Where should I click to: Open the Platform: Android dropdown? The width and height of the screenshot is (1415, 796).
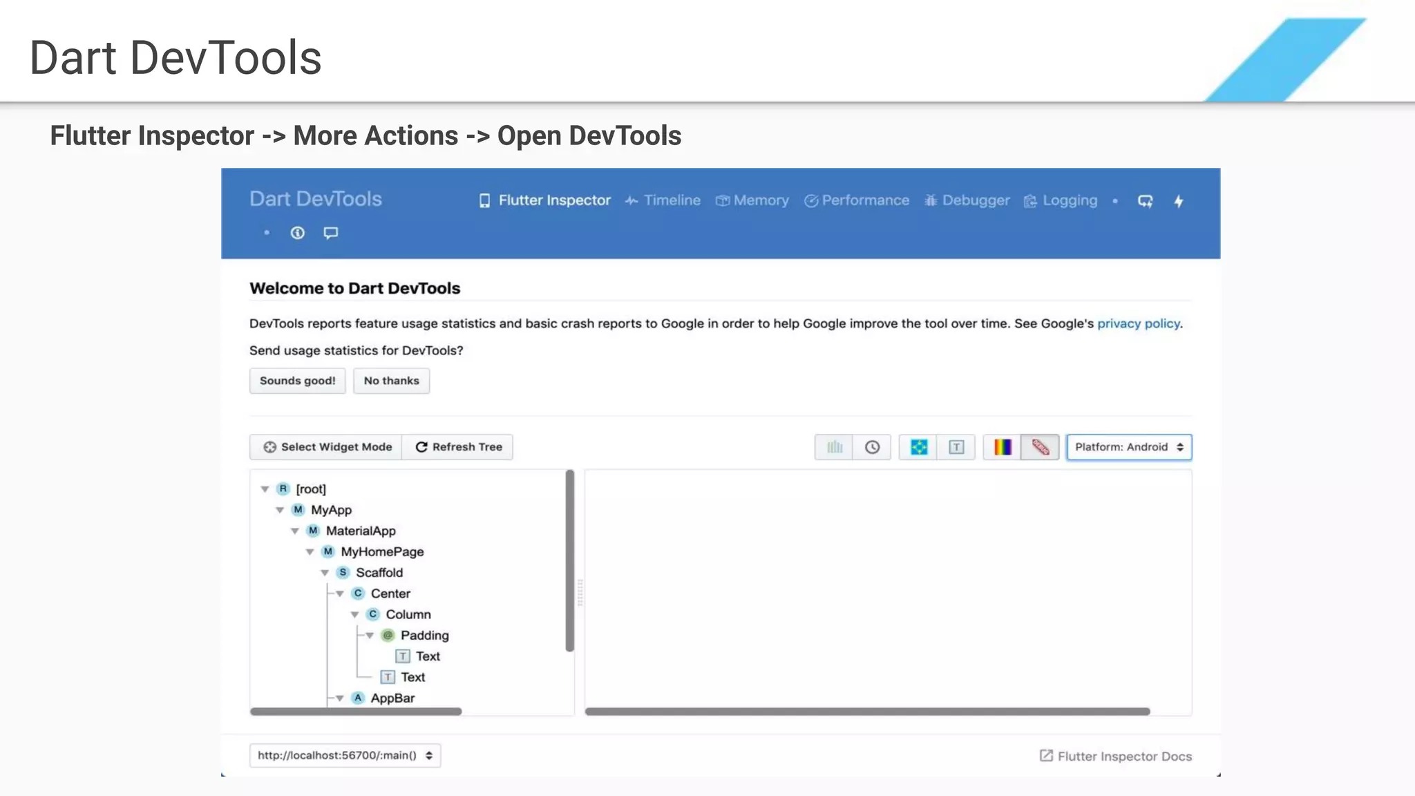(x=1129, y=447)
